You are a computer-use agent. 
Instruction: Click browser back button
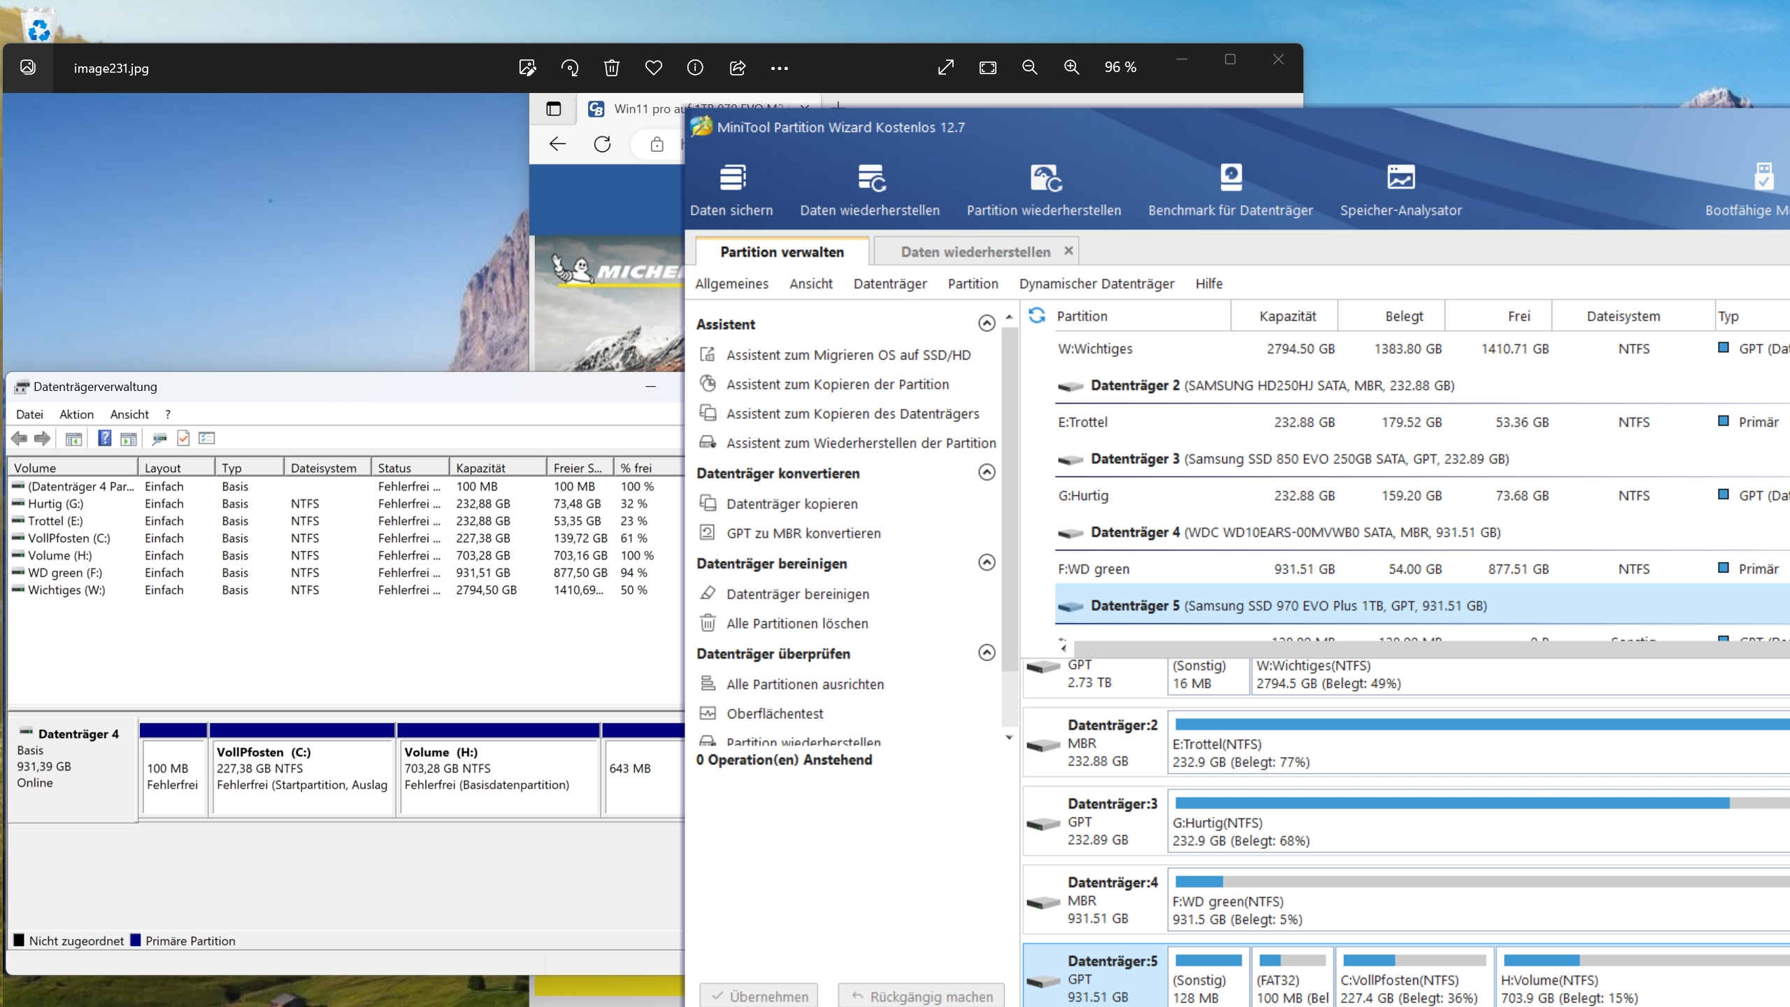point(557,144)
